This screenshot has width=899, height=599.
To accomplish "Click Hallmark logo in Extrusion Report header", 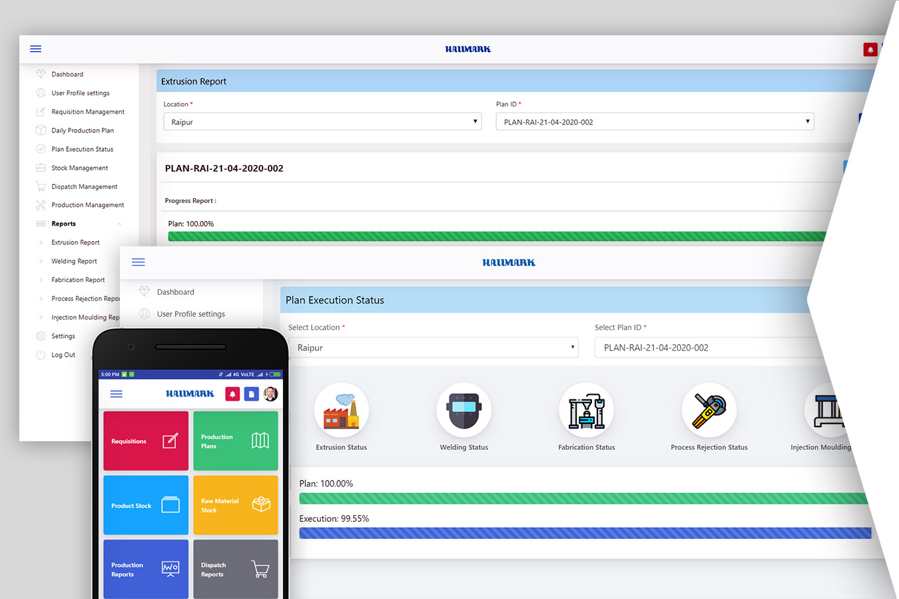I will pyautogui.click(x=468, y=49).
